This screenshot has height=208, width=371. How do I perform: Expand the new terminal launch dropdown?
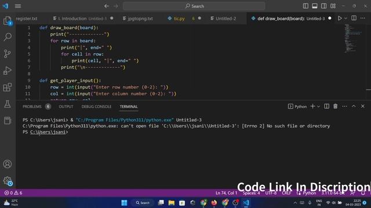319,106
